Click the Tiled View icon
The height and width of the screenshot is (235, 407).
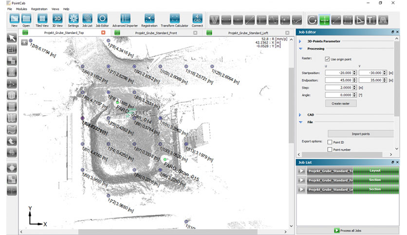click(42, 20)
